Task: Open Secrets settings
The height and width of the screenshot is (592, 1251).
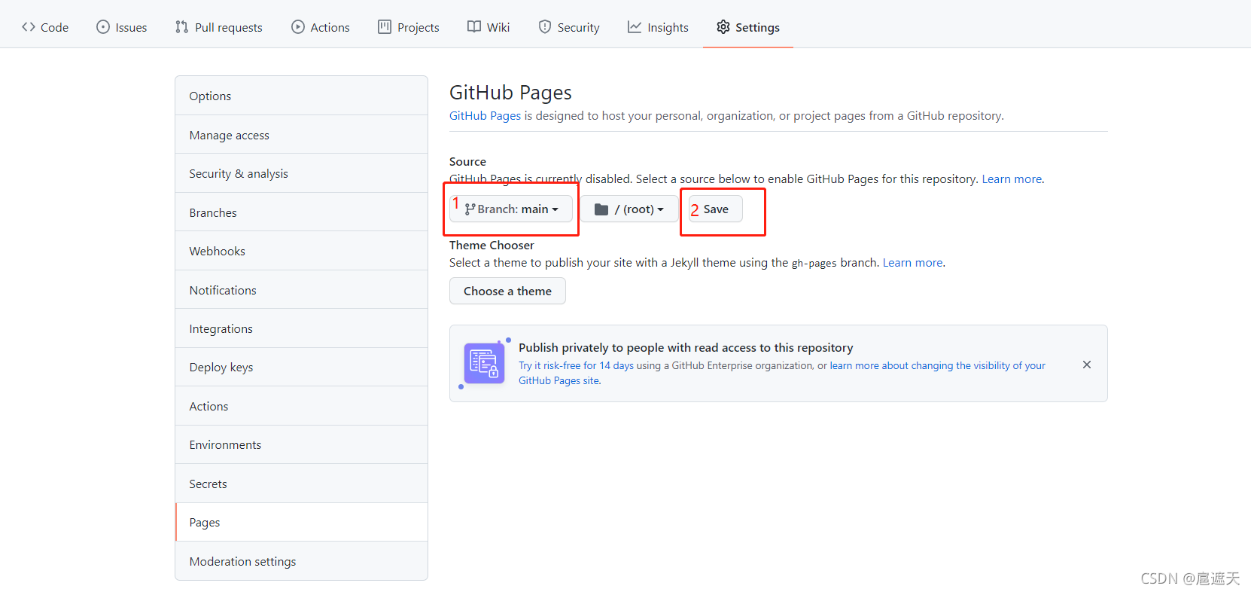Action: pos(301,484)
